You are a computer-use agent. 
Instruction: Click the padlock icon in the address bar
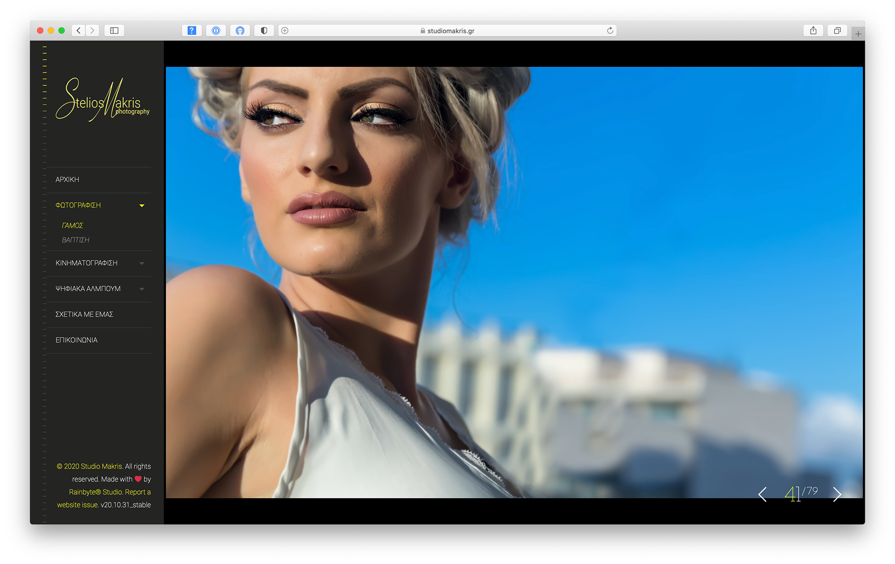coord(422,31)
